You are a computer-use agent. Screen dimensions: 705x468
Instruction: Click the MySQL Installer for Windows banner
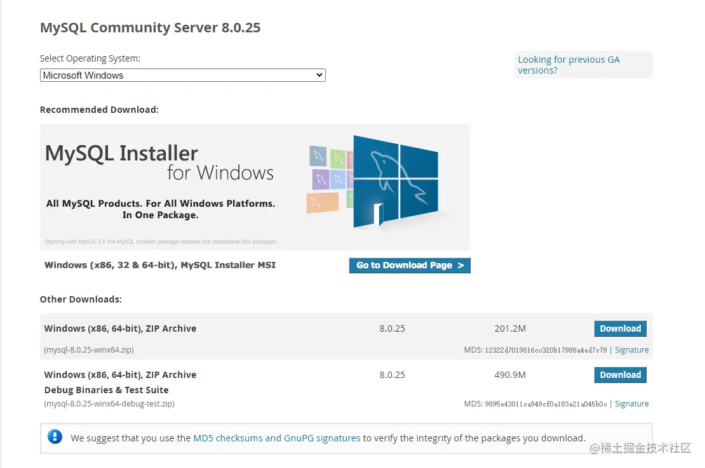click(255, 187)
